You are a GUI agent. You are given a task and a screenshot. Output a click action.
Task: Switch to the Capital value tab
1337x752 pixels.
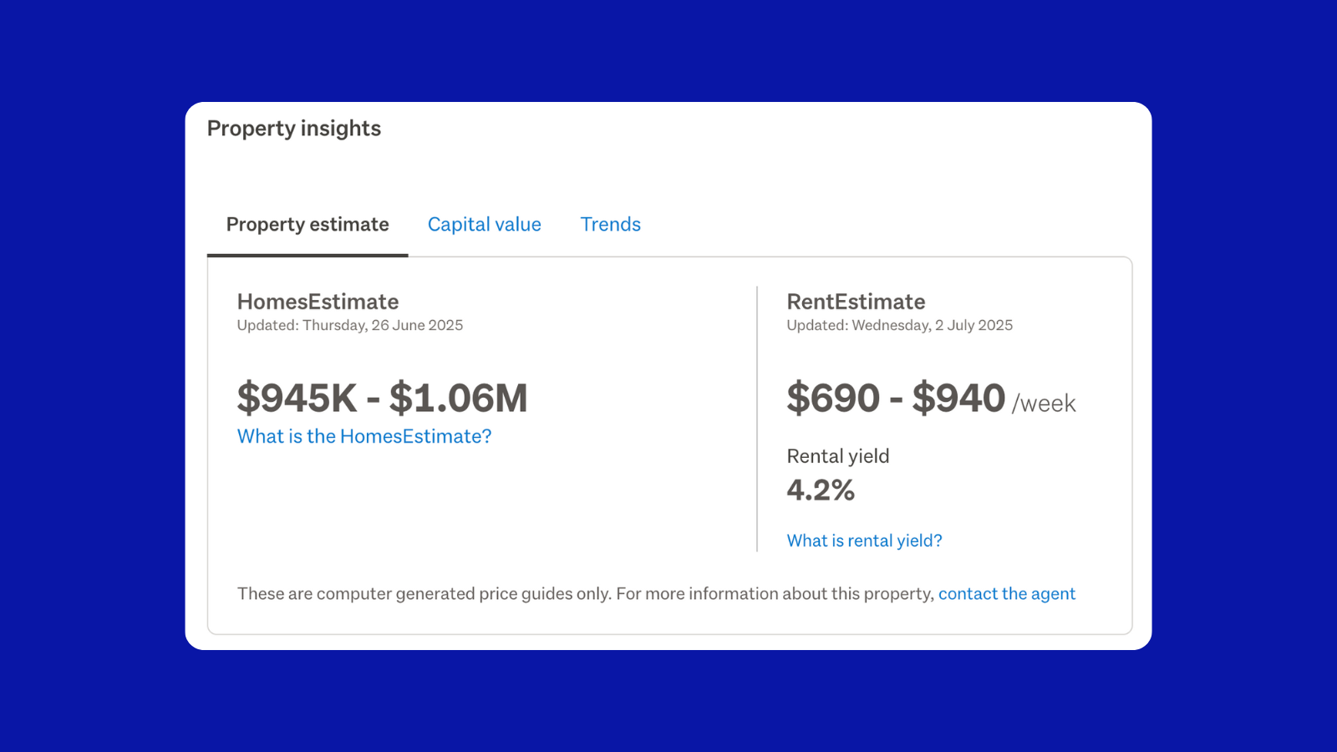[x=484, y=224]
